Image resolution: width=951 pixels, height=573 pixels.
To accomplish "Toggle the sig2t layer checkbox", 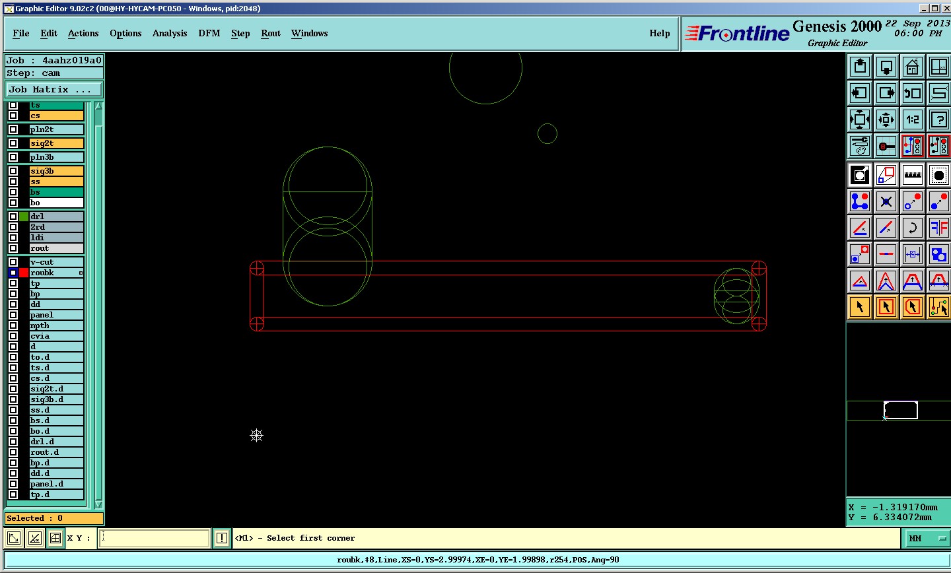I will (x=13, y=143).
